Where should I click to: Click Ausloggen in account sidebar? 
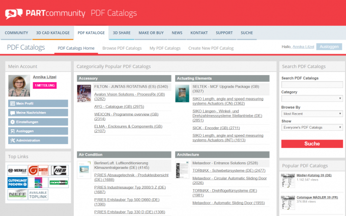tap(38, 131)
